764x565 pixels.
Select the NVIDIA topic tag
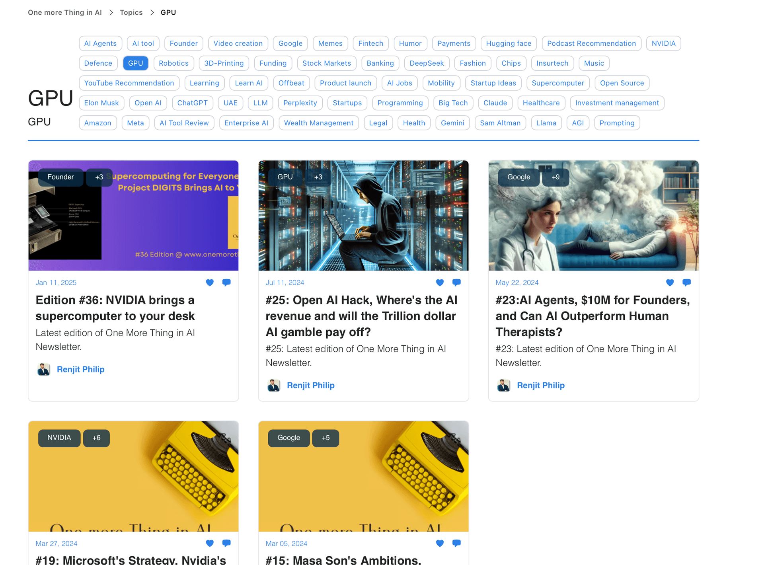pos(663,43)
